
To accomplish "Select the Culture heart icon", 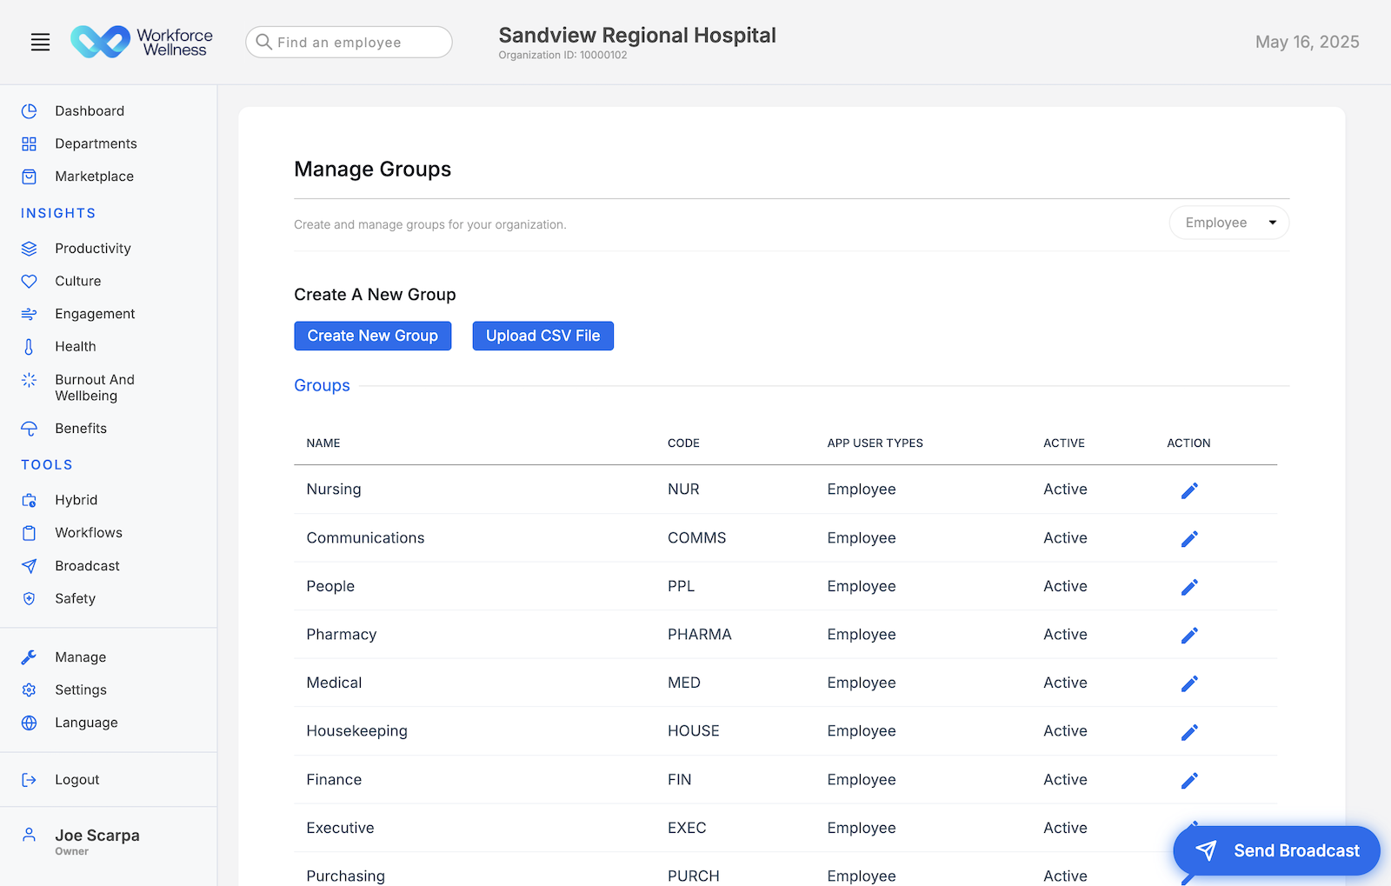I will click(29, 280).
